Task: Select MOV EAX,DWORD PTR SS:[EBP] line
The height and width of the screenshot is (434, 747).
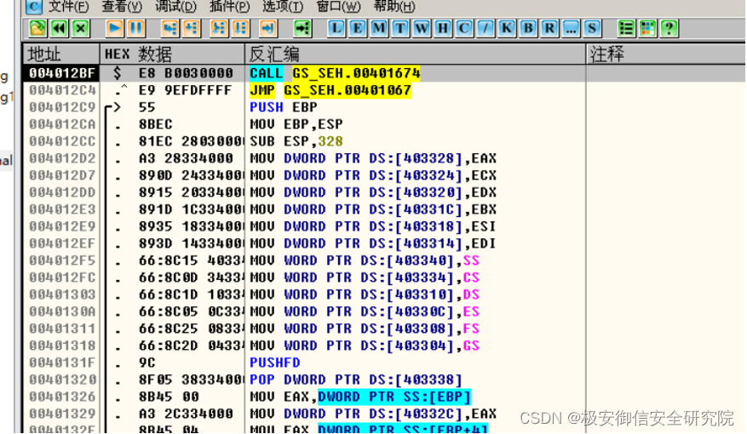Action: coord(360,397)
